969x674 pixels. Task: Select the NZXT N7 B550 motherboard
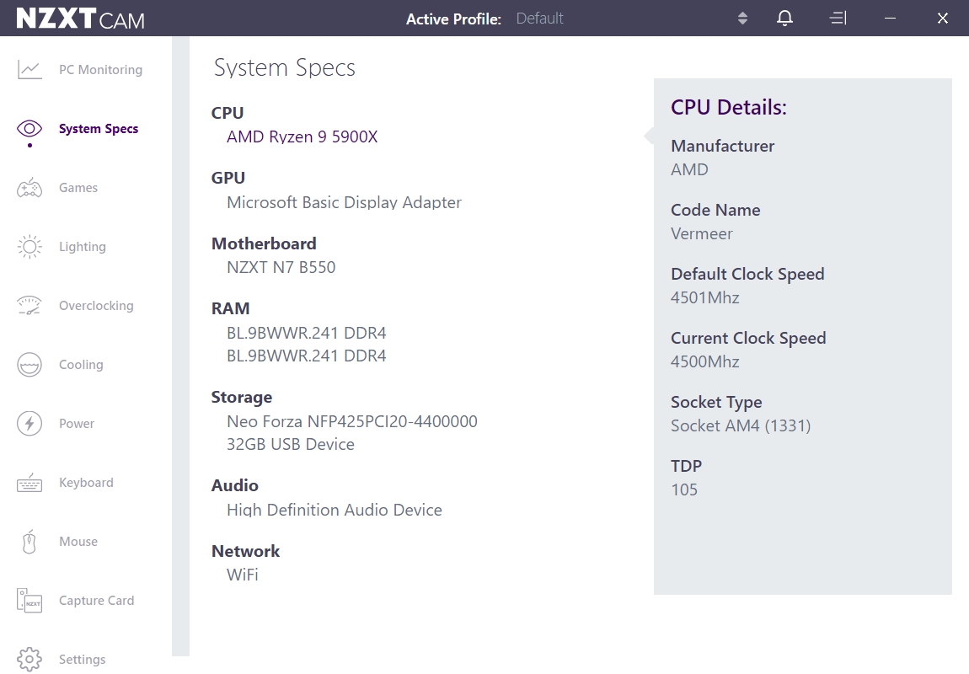281,267
